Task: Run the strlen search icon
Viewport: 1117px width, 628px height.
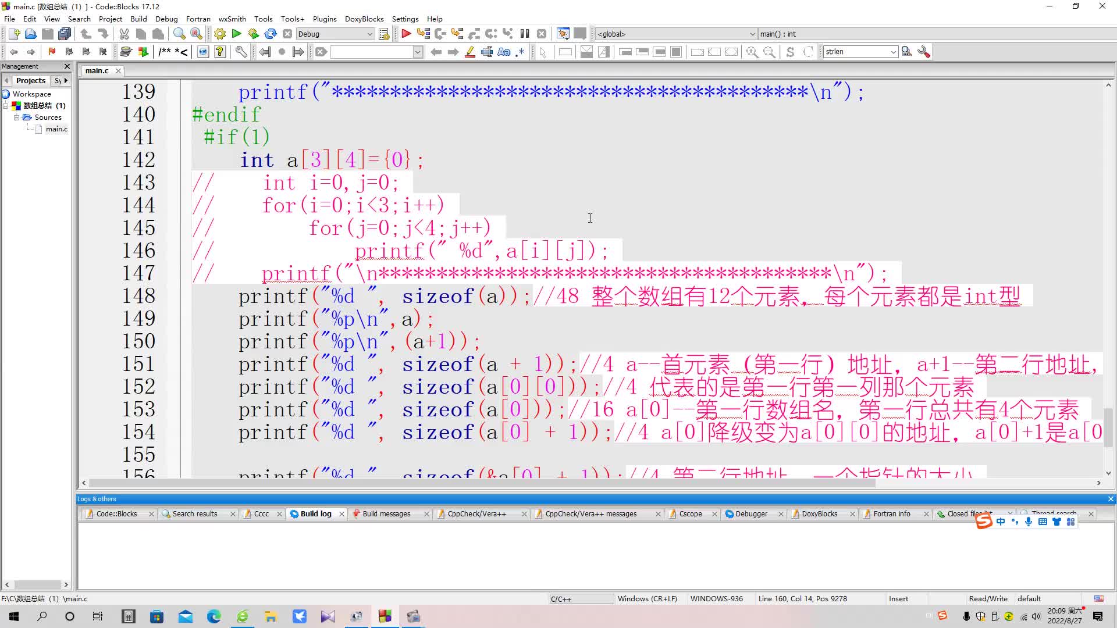Action: click(x=906, y=52)
